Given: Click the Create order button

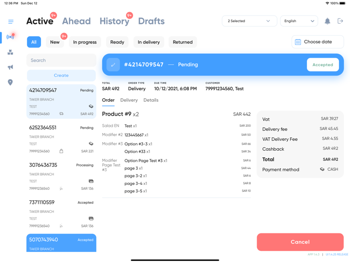Looking at the screenshot, I should coord(61,75).
